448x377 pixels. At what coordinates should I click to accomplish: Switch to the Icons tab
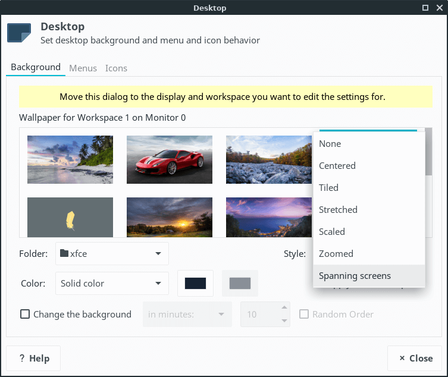[116, 68]
